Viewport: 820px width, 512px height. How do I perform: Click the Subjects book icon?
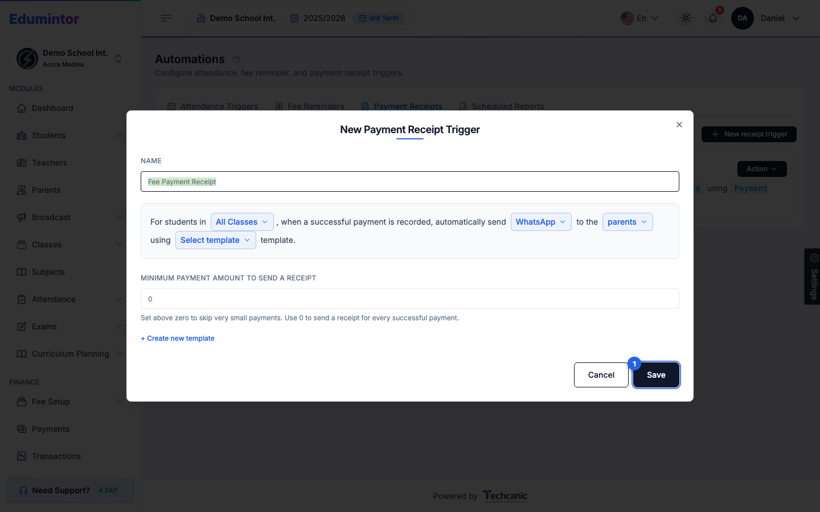[22, 272]
